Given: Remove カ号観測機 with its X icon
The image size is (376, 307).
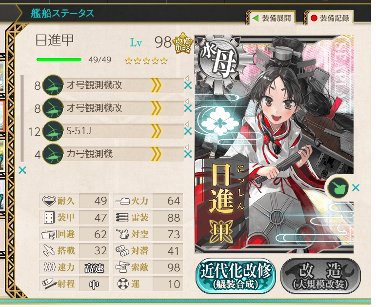Looking at the screenshot, I should coord(188,154).
